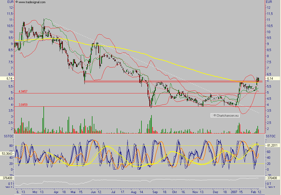Click the Dez month marker on time axis
Screen dimensions: 281x195
point(216,192)
